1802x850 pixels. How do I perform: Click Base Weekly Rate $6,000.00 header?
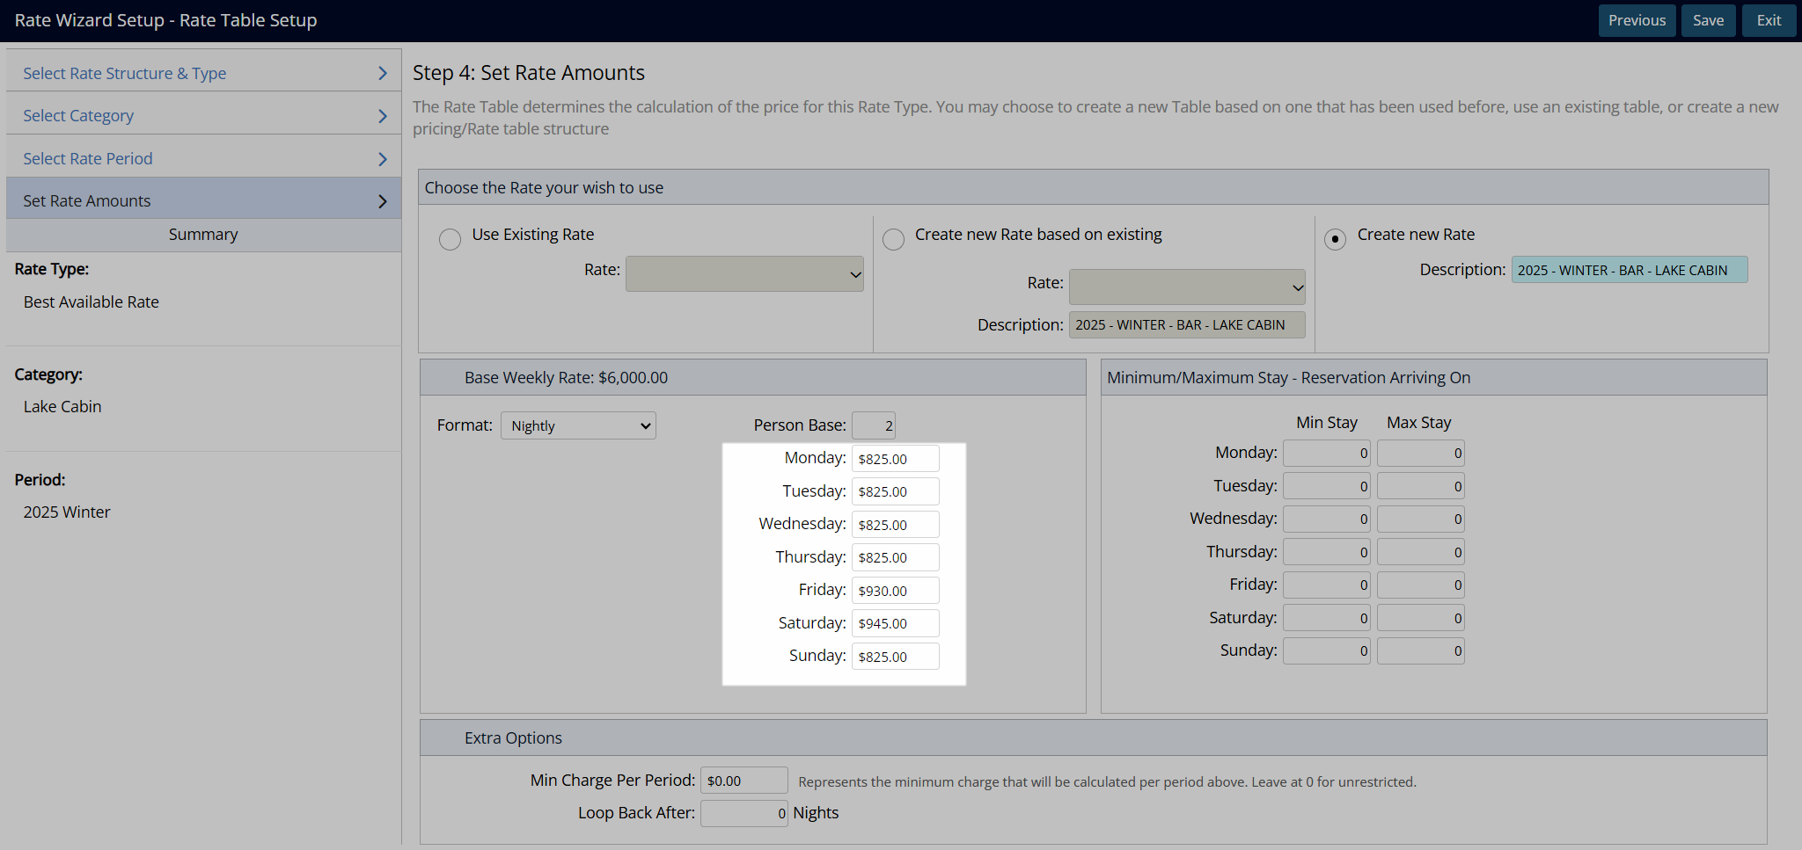tap(752, 377)
